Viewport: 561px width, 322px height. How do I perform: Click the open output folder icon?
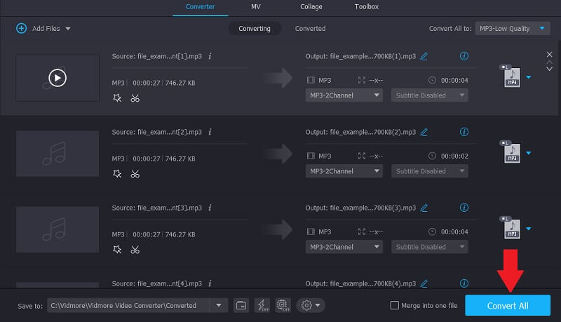(x=241, y=305)
